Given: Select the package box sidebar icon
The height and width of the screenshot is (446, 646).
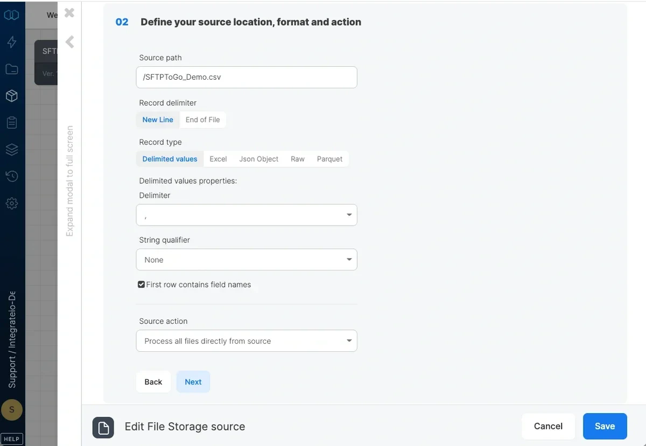Looking at the screenshot, I should point(12,95).
